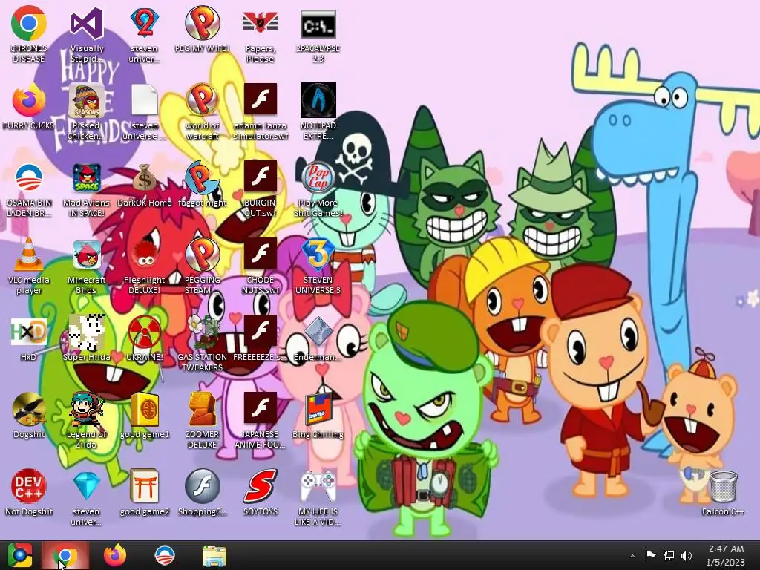Open File Explorer from the taskbar
Screen dimensions: 760x570
[x=214, y=556]
